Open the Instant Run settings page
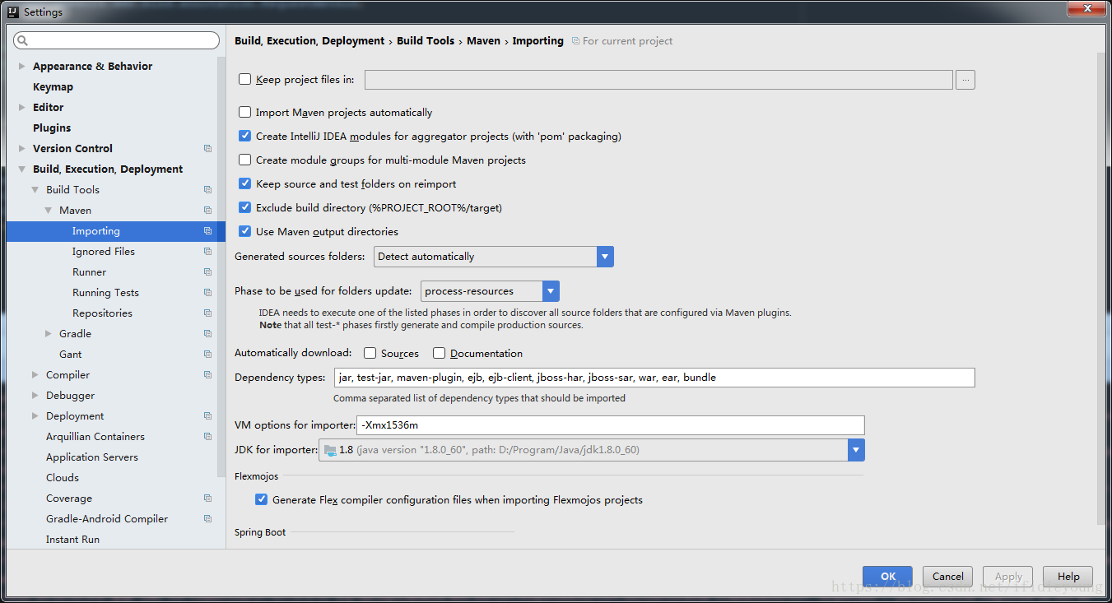The image size is (1112, 603). click(x=72, y=540)
